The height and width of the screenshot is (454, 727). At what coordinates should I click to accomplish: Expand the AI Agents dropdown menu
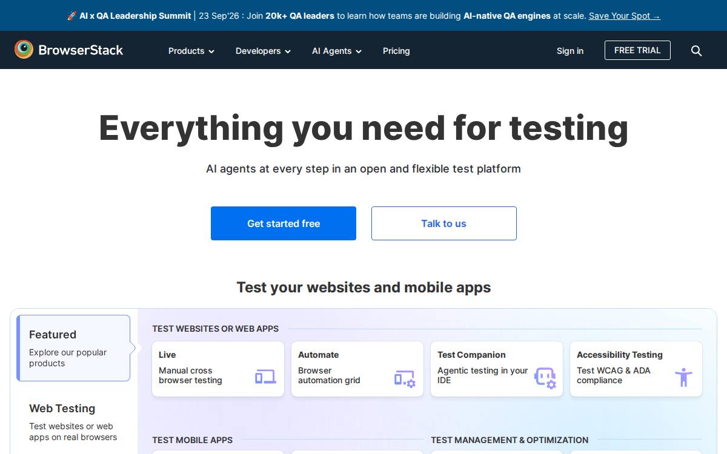click(337, 51)
